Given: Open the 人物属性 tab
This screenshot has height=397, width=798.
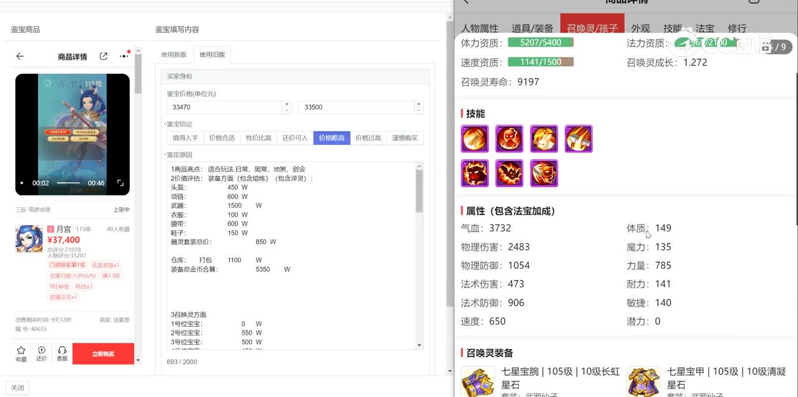Looking at the screenshot, I should tap(479, 29).
